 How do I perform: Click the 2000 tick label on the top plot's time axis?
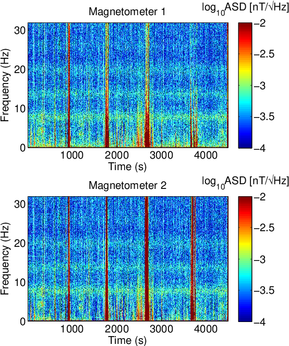click(117, 156)
